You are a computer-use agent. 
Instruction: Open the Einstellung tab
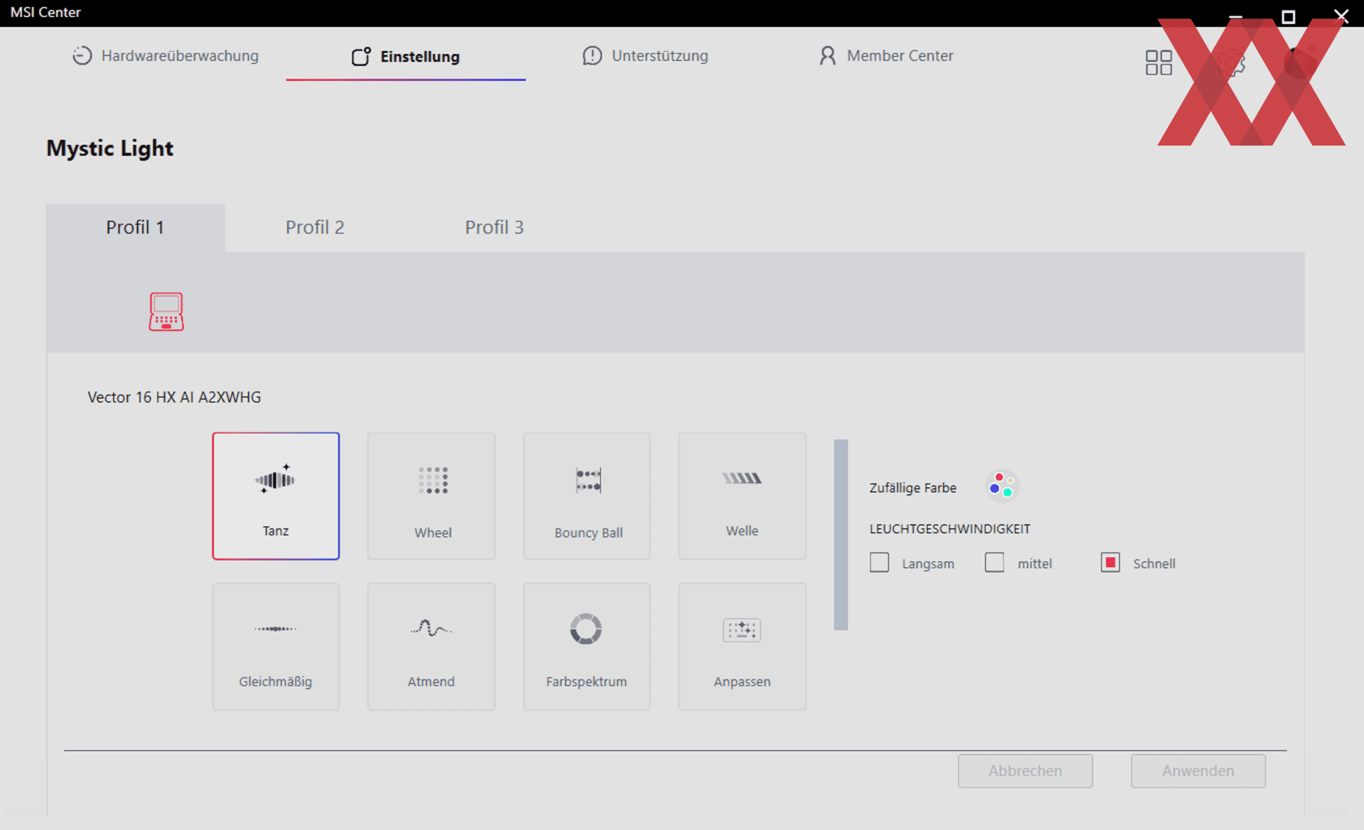pyautogui.click(x=406, y=56)
